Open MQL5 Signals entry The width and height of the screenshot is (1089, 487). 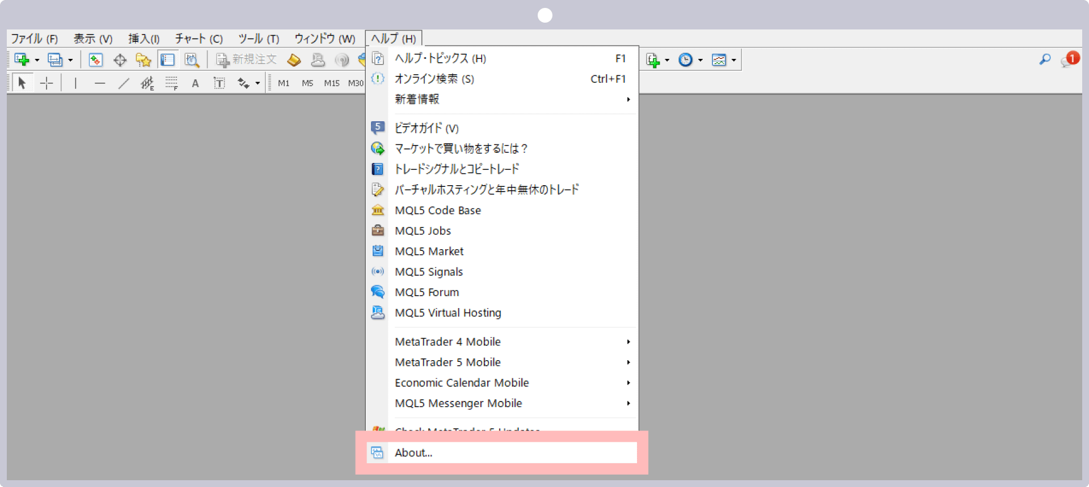point(502,272)
